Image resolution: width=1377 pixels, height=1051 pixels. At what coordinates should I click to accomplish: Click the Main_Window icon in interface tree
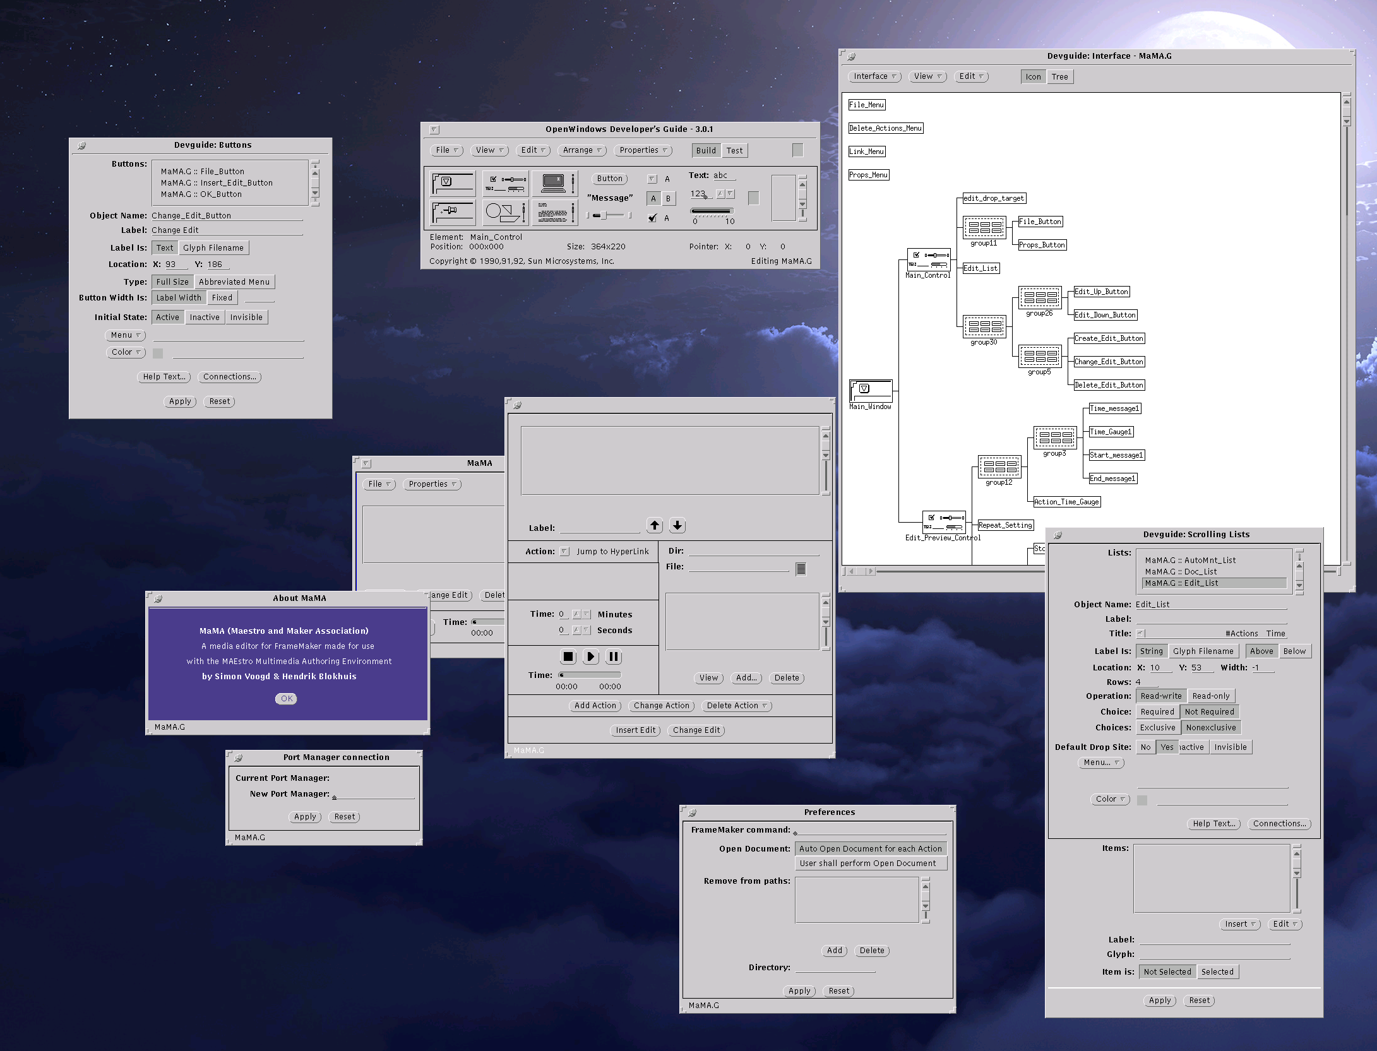871,391
